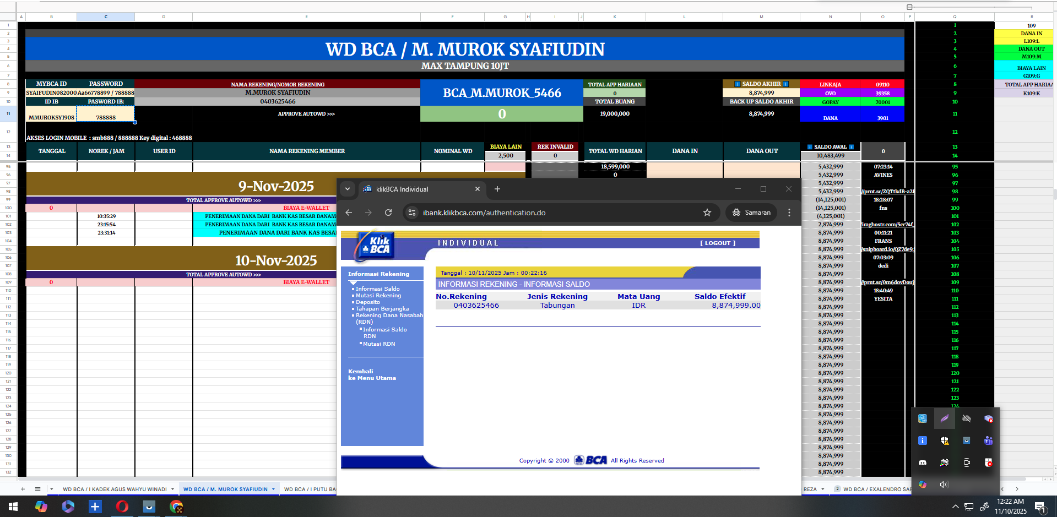Open OneDrive cloud tray icon

tap(966, 418)
